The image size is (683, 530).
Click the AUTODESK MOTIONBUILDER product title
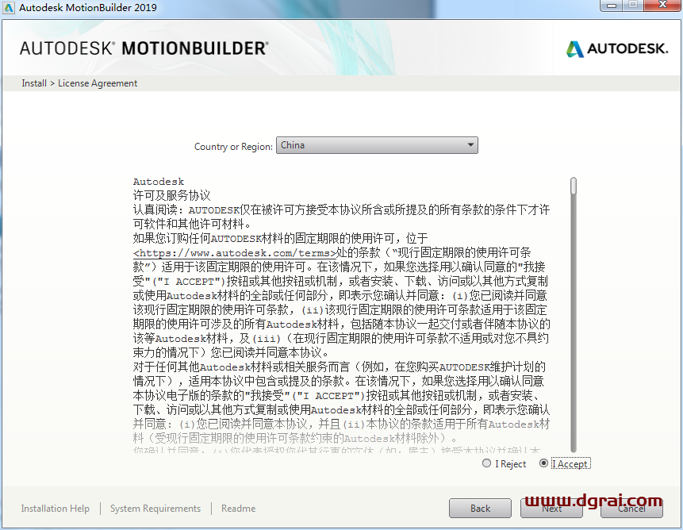click(x=144, y=48)
